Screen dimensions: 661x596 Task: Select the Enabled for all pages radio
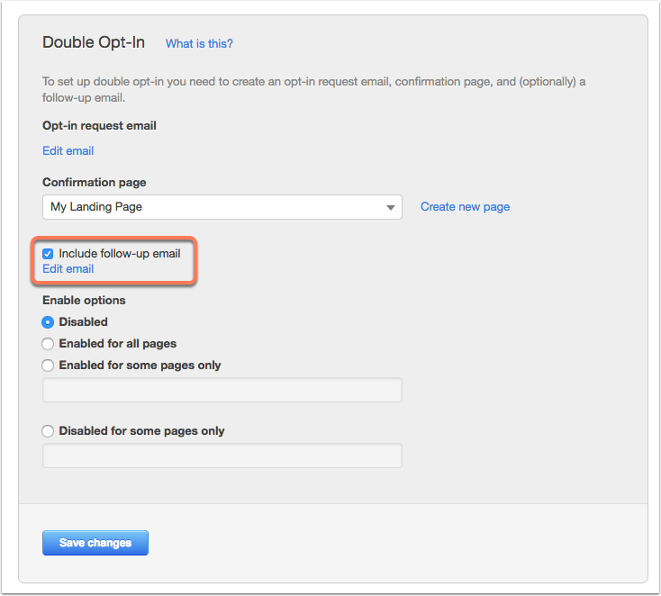[48, 344]
